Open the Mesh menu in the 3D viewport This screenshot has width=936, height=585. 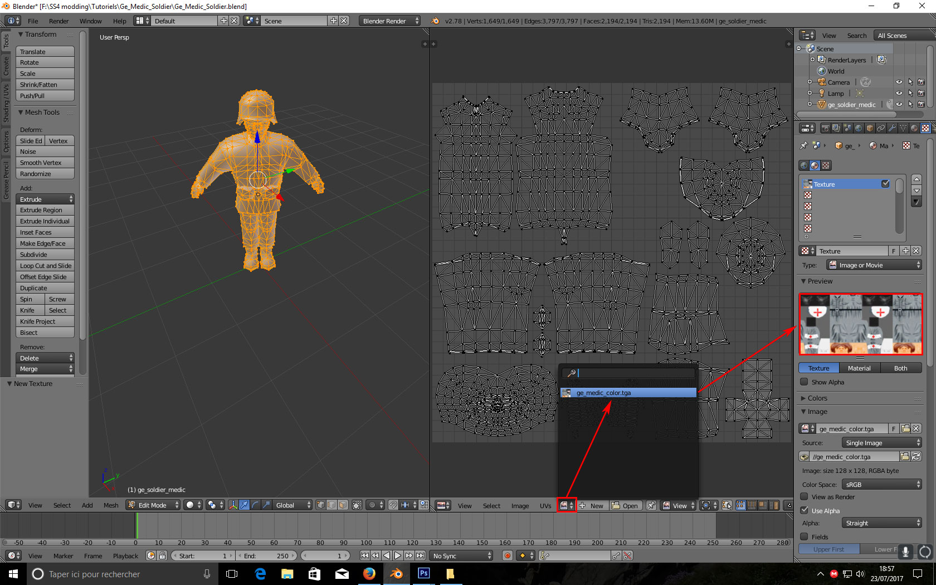tap(111, 505)
